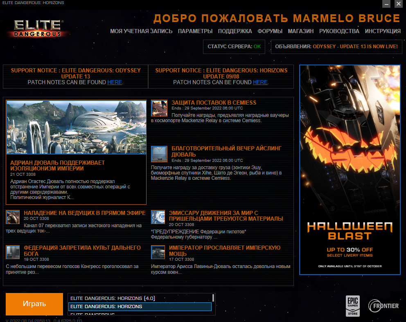Screen dimensions: 406x322
Task: Open the Frontier logo link
Action: pos(383,306)
